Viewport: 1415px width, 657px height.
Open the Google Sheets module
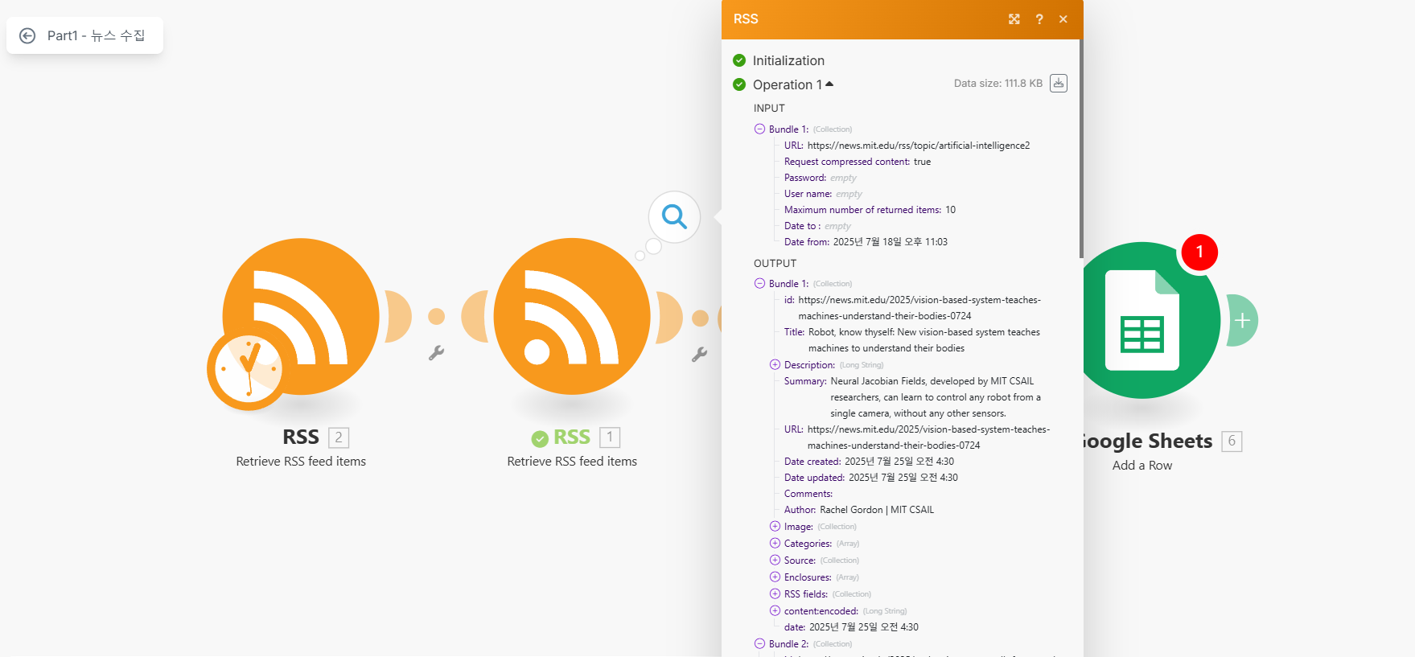point(1142,320)
